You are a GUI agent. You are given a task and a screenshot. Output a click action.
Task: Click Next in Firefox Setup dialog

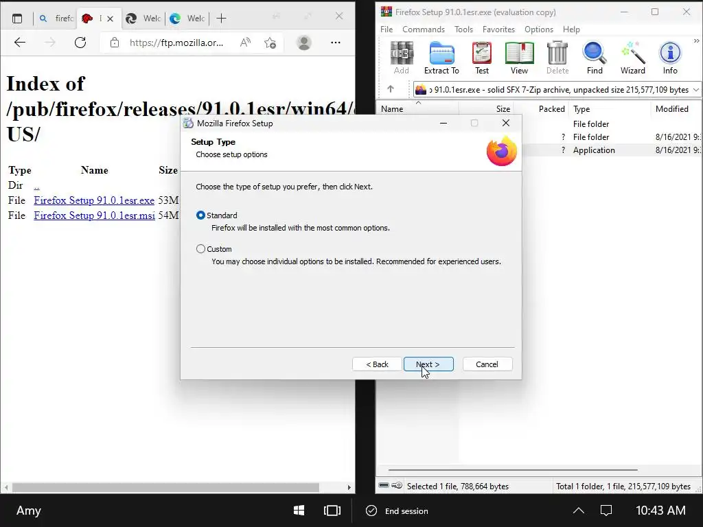click(x=428, y=364)
